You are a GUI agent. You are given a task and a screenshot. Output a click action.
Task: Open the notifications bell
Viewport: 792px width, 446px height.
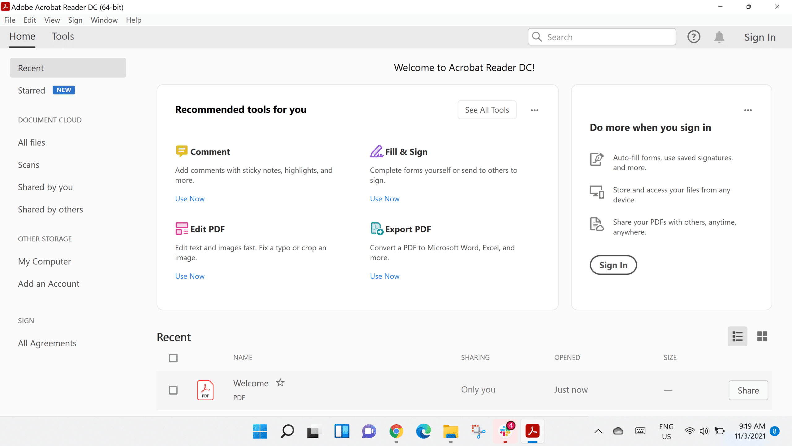[719, 37]
